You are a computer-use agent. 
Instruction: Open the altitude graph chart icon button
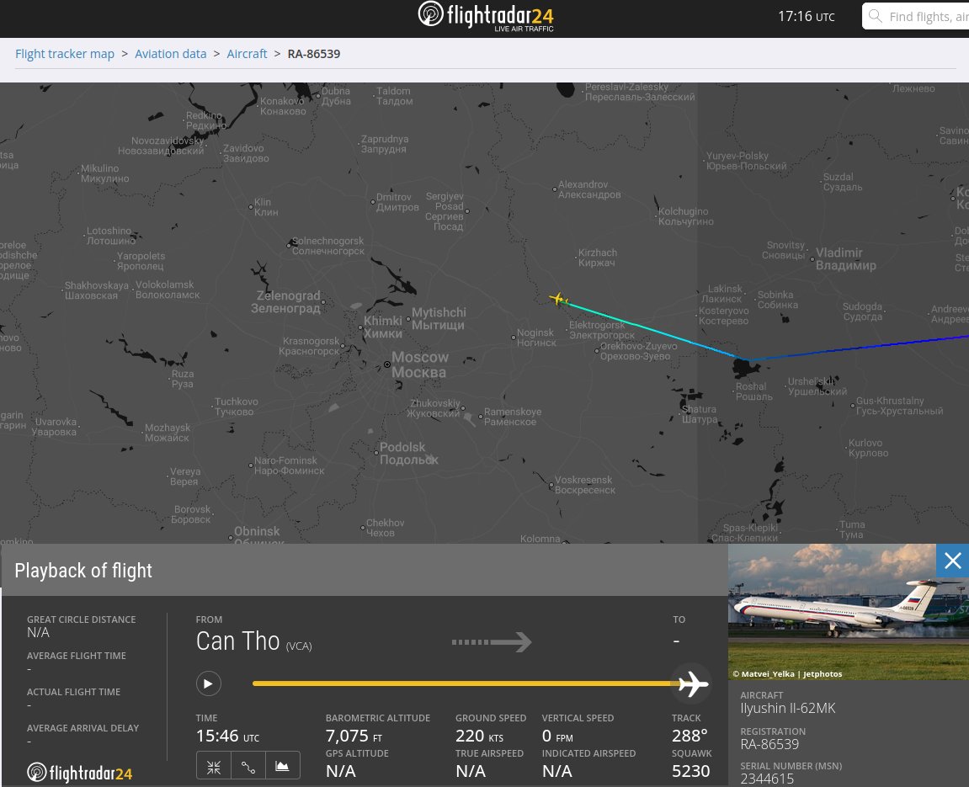(282, 767)
